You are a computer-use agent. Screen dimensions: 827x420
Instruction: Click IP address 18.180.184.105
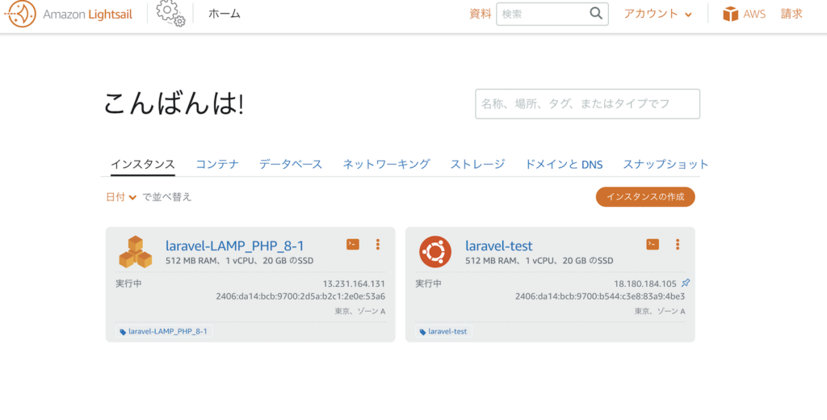[645, 283]
